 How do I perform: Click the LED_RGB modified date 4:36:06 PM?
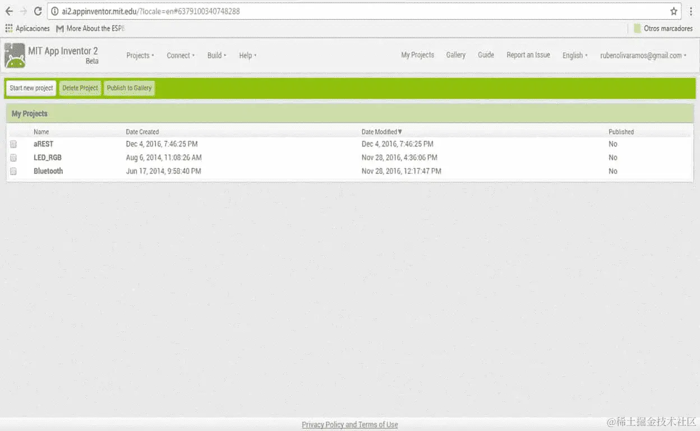399,158
